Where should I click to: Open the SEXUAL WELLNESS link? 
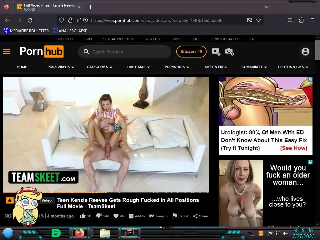pyautogui.click(x=118, y=39)
